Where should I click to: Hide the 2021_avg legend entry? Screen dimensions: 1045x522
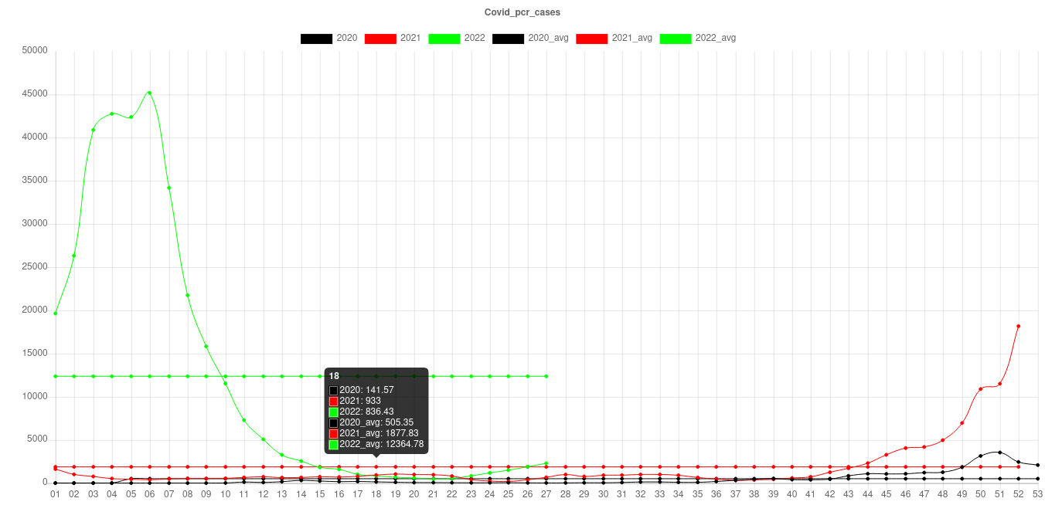pyautogui.click(x=631, y=38)
